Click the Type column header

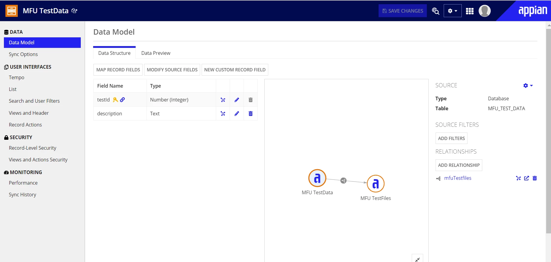pos(181,86)
